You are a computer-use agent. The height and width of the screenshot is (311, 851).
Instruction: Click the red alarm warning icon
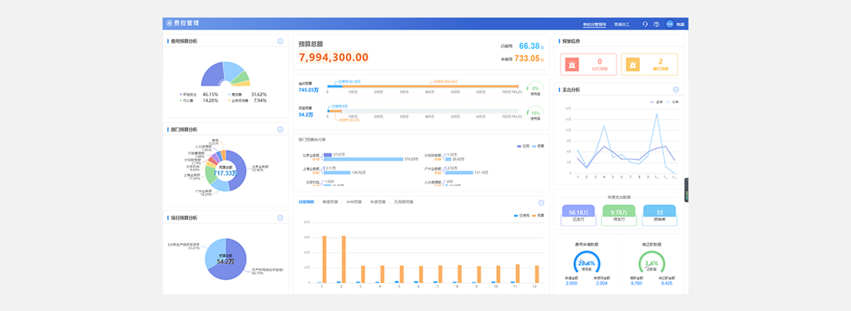572,64
